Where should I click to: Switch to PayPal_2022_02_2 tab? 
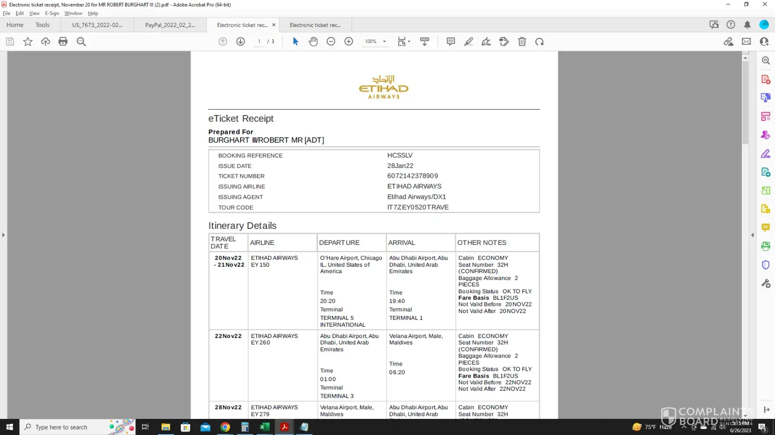[170, 25]
